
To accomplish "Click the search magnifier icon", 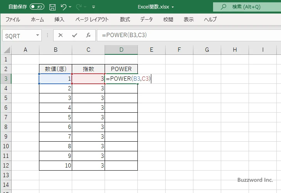I will [x=223, y=7].
